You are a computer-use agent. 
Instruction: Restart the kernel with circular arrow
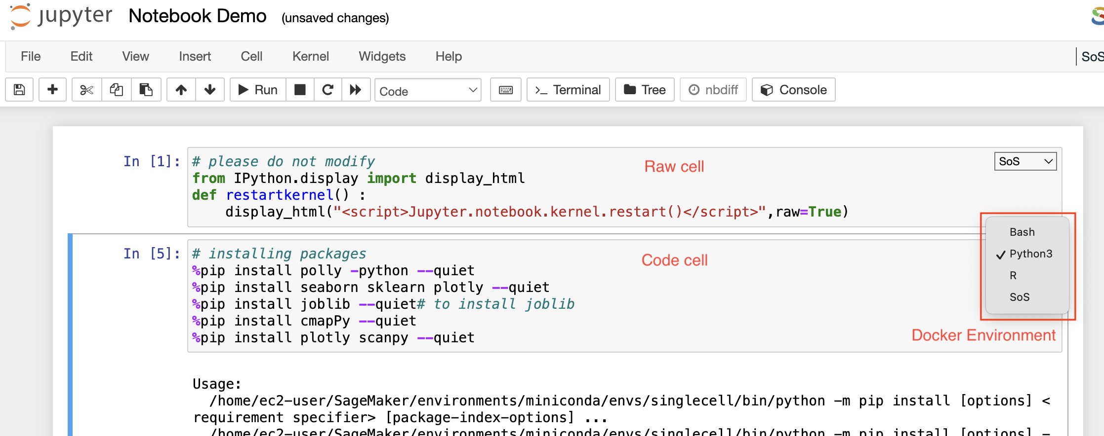[x=327, y=90]
